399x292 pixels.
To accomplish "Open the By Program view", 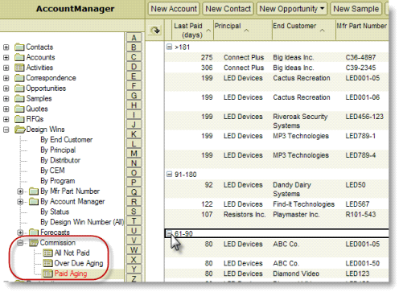I will click(x=58, y=181).
